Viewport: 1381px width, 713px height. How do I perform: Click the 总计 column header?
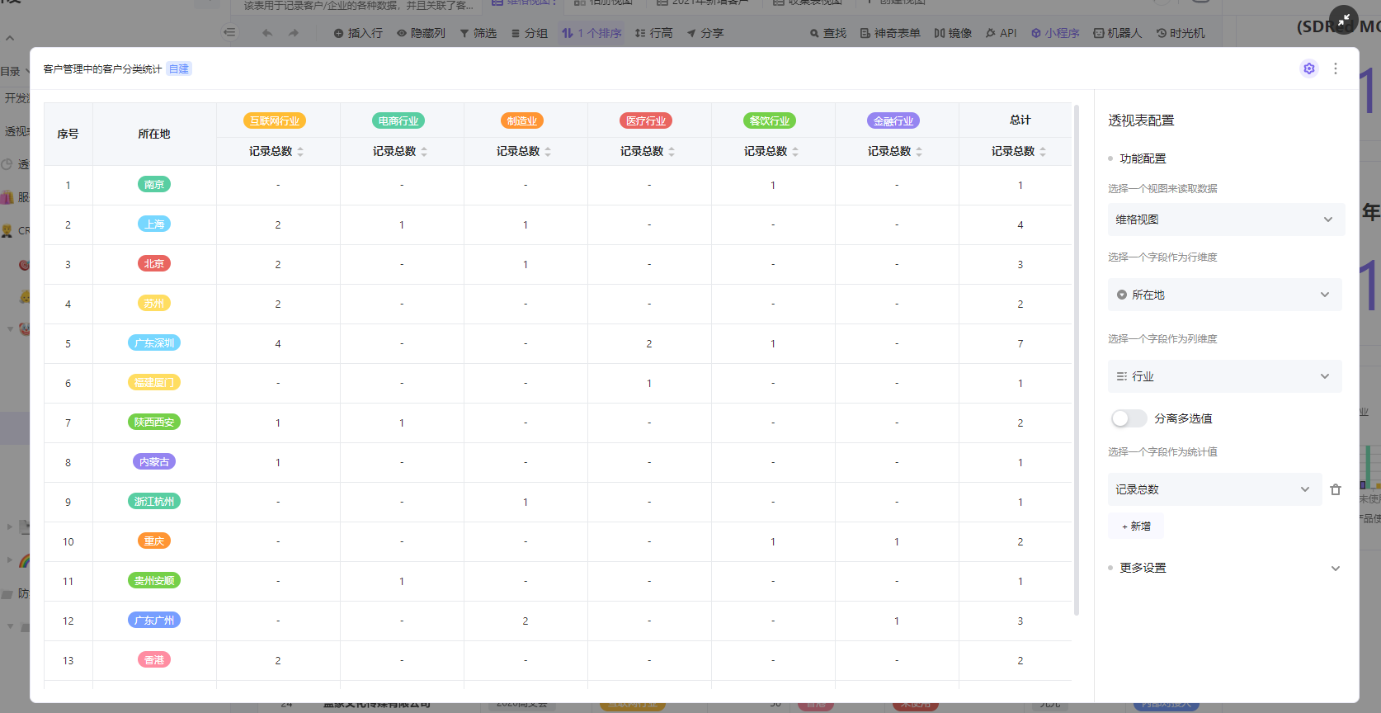click(1020, 120)
